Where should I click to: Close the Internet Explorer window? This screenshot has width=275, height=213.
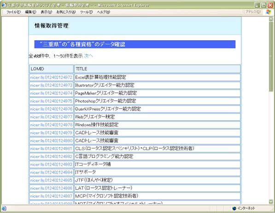[270, 5]
